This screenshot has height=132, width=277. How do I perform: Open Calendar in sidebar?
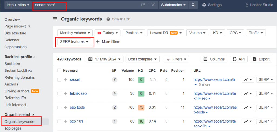(x=12, y=40)
